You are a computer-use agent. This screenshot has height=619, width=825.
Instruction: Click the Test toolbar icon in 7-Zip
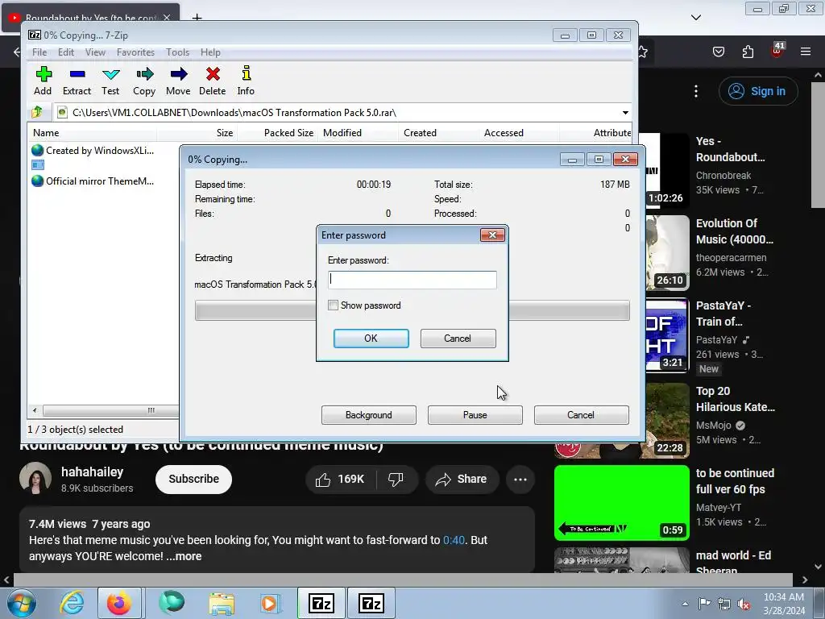[x=110, y=81]
